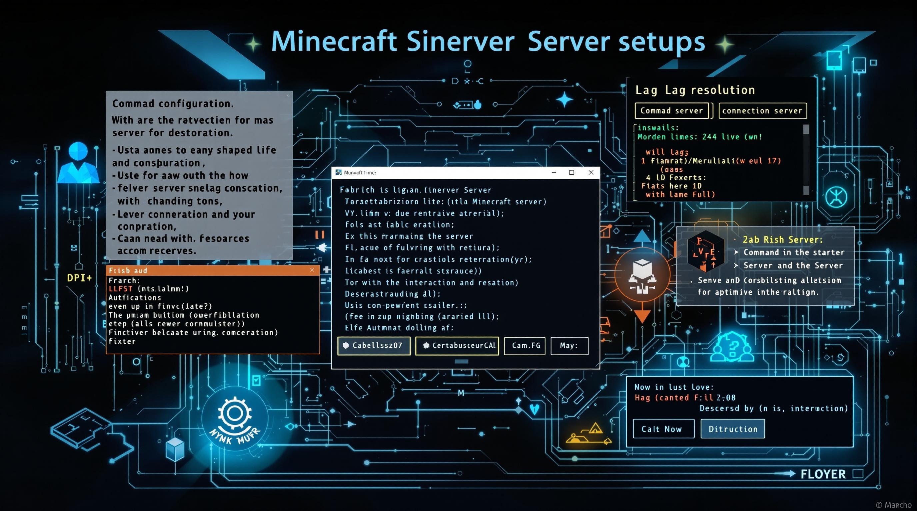Click the Cabellssz07 button
The image size is (917, 511).
pyautogui.click(x=374, y=345)
